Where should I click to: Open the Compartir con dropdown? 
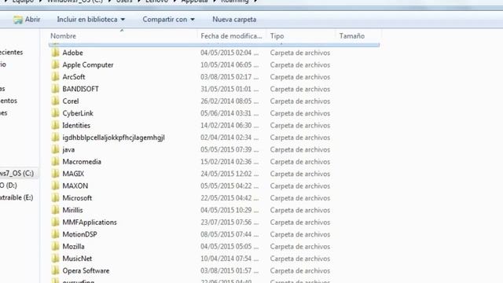coord(168,20)
